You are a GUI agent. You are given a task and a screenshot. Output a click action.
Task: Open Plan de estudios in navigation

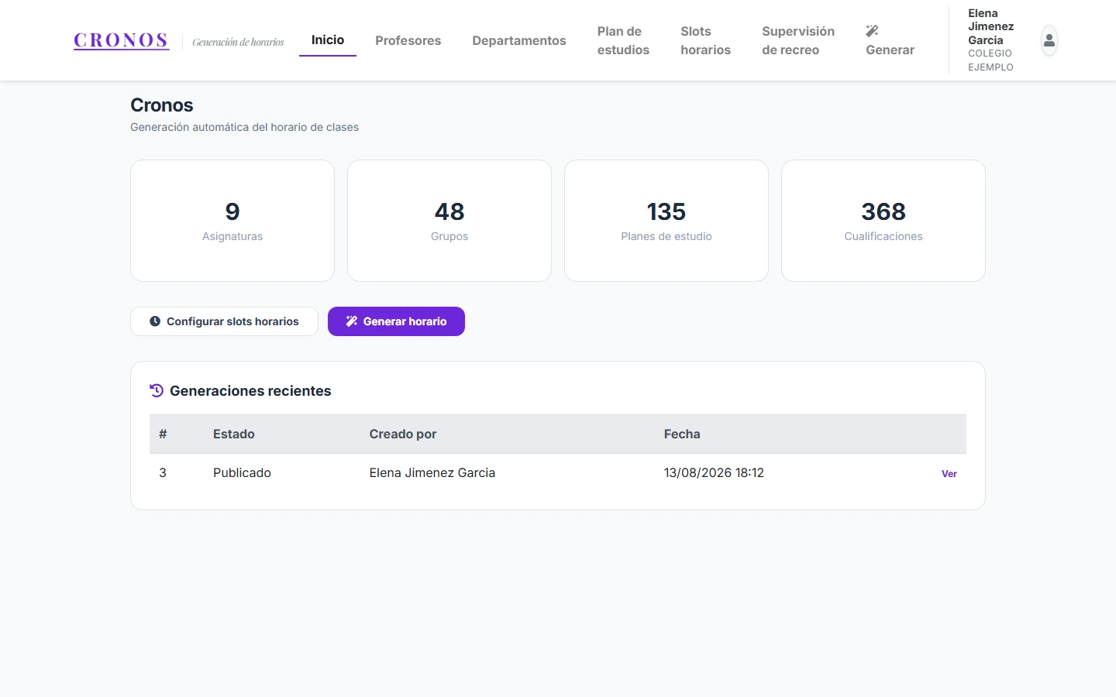(x=623, y=40)
